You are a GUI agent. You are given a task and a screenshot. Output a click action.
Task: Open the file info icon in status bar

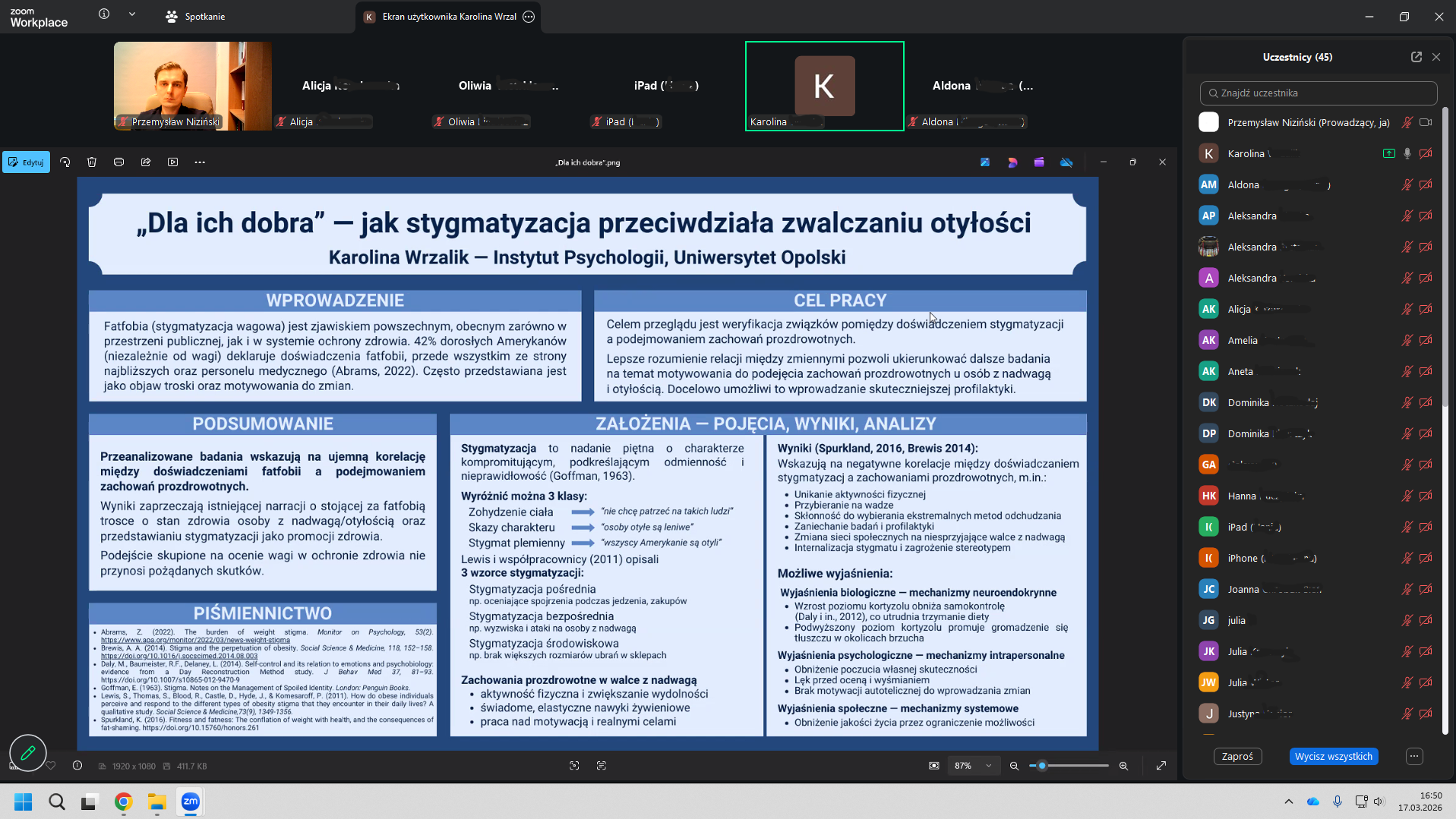pyautogui.click(x=77, y=766)
